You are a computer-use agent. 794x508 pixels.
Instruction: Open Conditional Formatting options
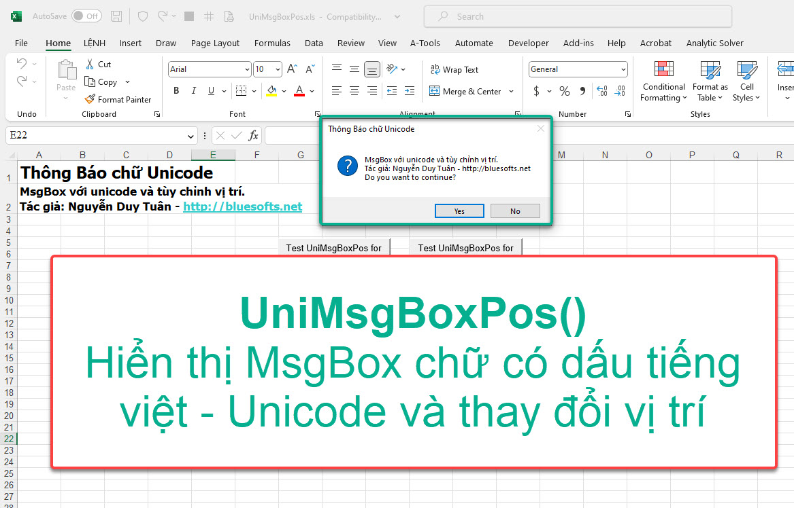(x=663, y=81)
